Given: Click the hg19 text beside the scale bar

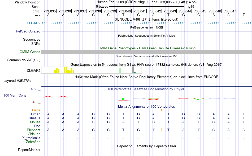Looking at the screenshot, I should pyautogui.click(x=190, y=7).
